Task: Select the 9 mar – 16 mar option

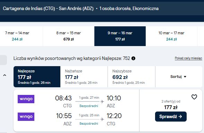Action: click(x=120, y=36)
